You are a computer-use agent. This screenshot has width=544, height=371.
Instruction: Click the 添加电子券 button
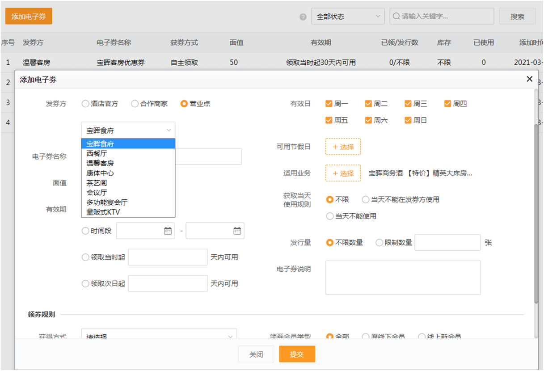click(x=29, y=17)
